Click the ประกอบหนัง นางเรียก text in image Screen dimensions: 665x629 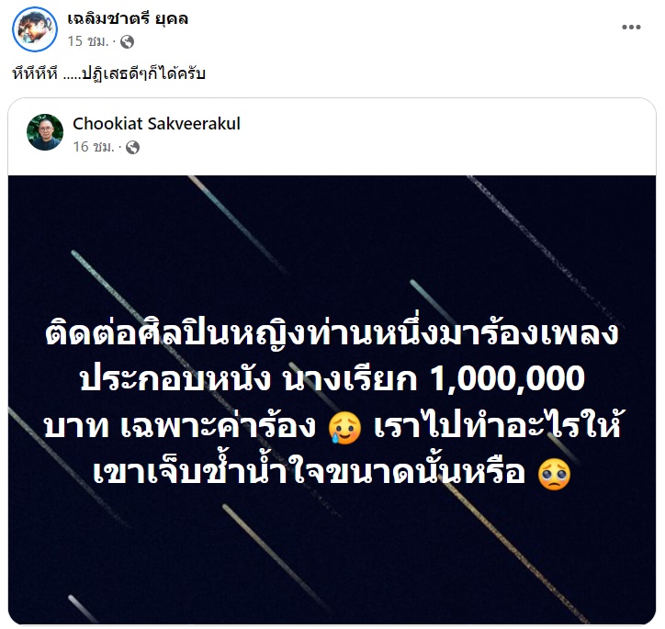(x=249, y=378)
